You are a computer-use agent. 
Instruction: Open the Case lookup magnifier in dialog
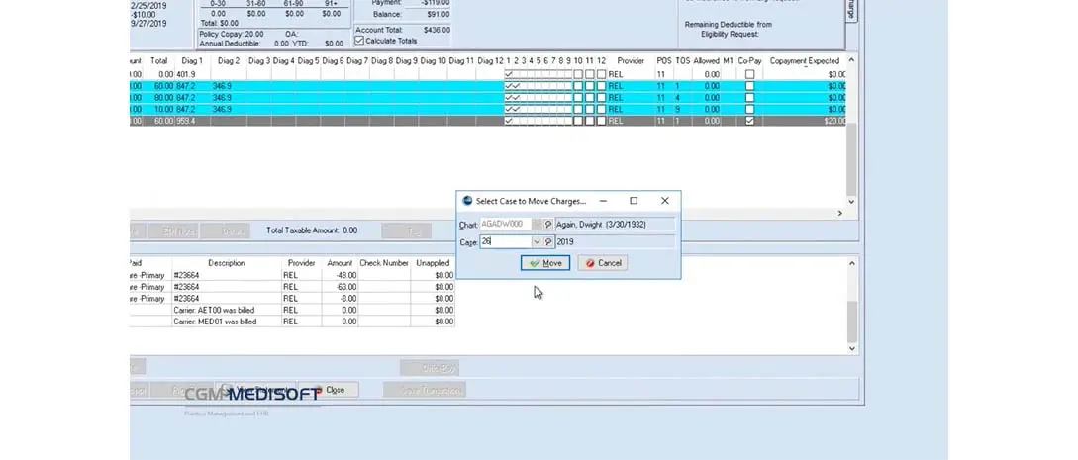(x=548, y=242)
